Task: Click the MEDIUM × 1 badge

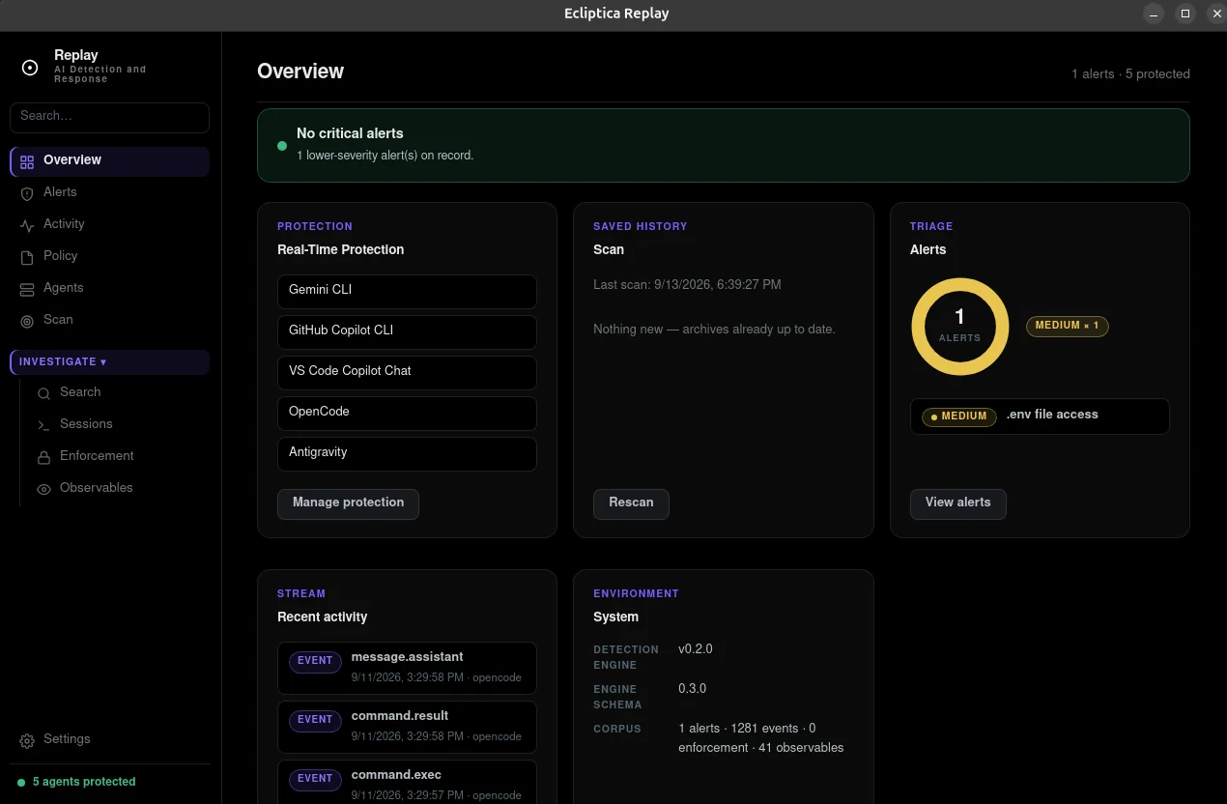Action: click(x=1068, y=326)
